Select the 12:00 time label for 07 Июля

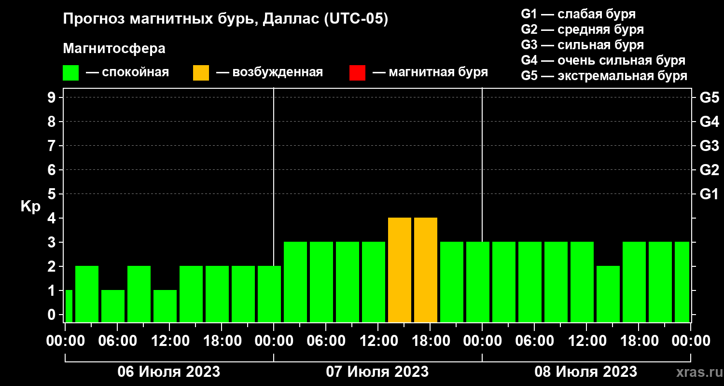click(378, 341)
